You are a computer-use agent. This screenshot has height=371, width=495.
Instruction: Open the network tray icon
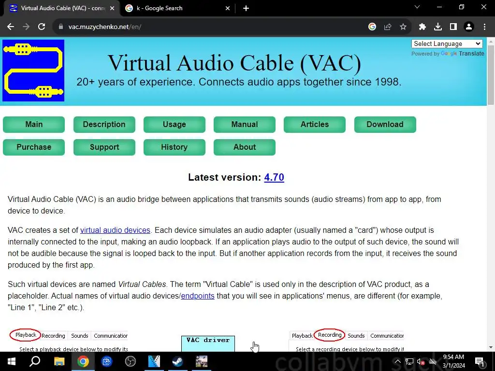409,361
